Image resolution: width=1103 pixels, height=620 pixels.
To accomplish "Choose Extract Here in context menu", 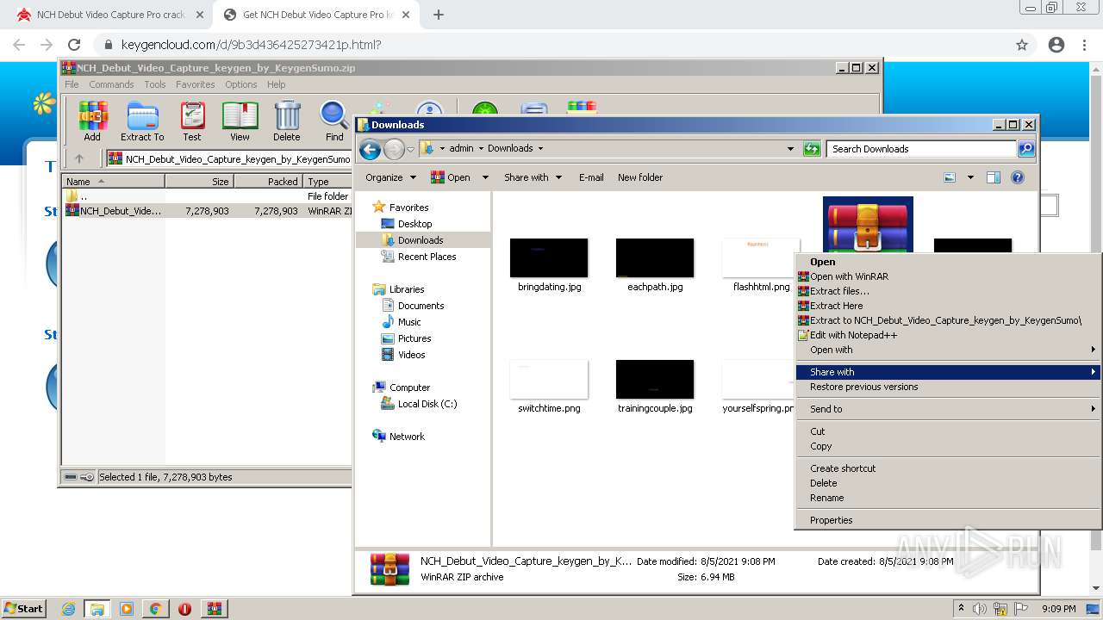I will coord(948,306).
